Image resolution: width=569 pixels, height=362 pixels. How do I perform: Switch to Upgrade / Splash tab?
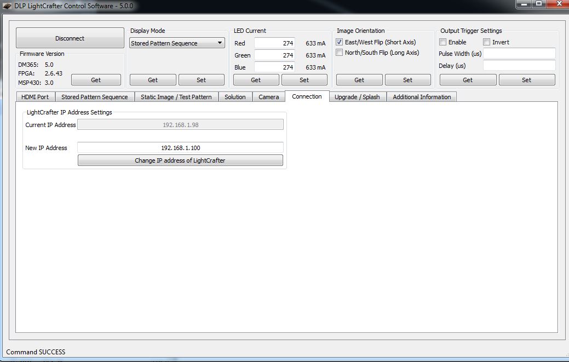point(358,97)
